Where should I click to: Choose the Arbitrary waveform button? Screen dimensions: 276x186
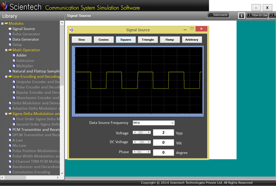pyautogui.click(x=192, y=40)
